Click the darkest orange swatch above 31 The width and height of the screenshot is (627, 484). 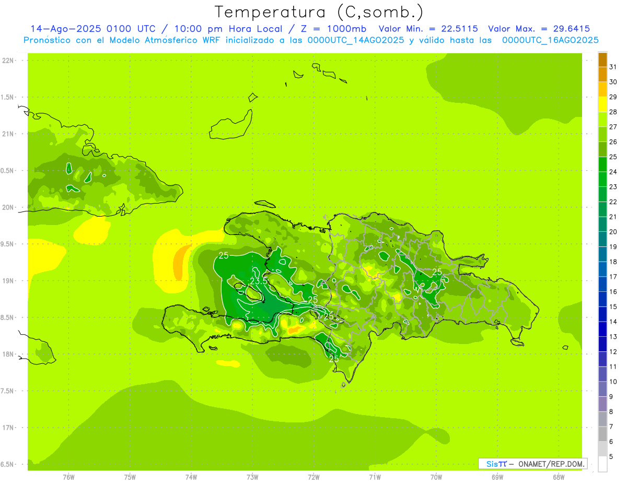click(602, 60)
